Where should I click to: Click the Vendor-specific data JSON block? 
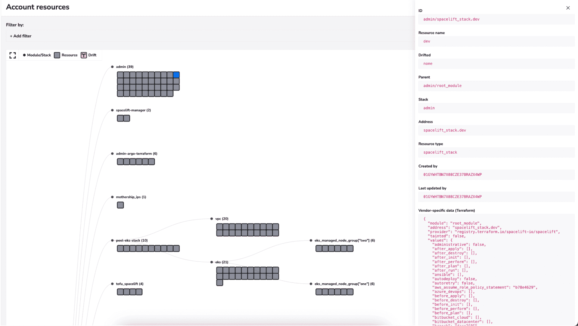[x=496, y=270]
